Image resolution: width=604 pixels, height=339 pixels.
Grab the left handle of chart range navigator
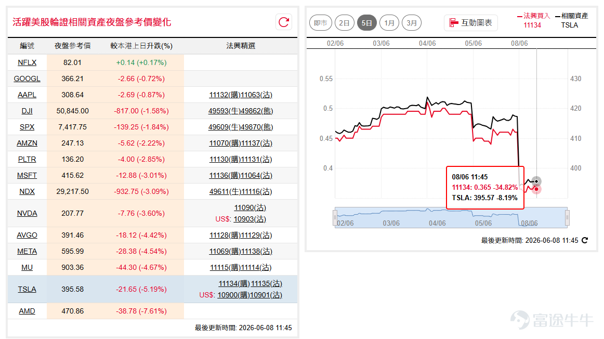point(335,218)
